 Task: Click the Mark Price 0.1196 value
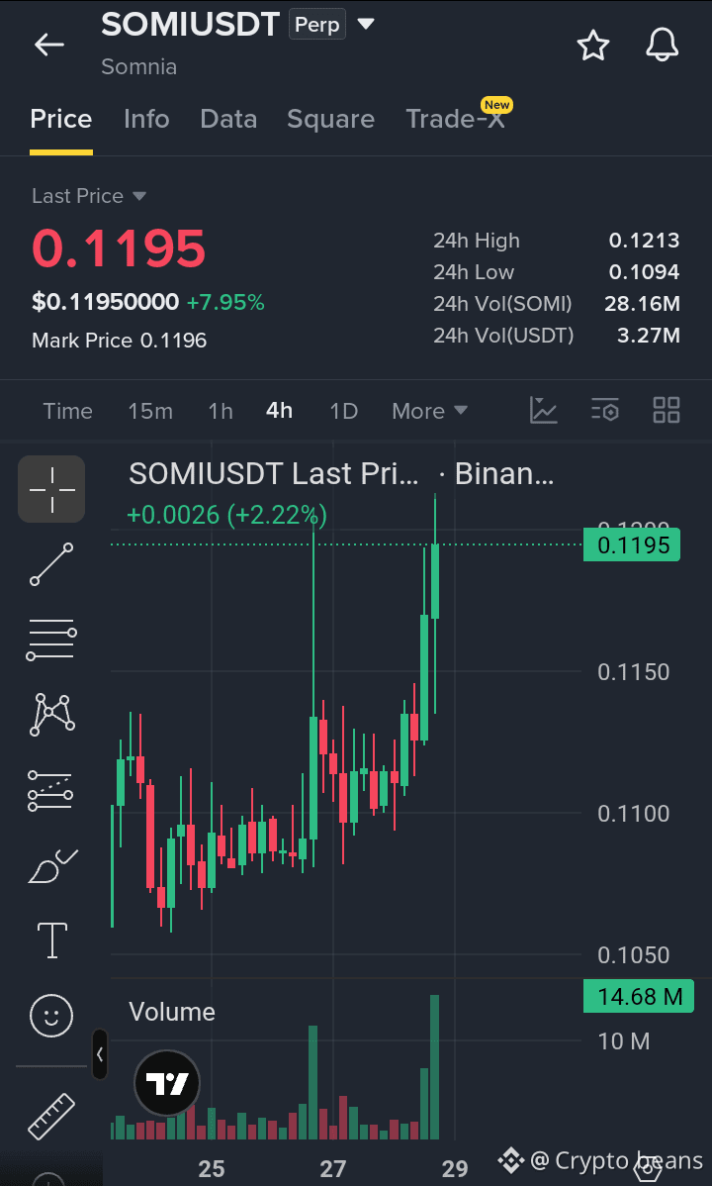point(173,341)
